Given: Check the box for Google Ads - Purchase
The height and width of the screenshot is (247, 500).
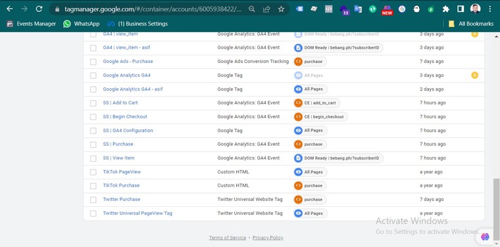Looking at the screenshot, I should (x=93, y=62).
